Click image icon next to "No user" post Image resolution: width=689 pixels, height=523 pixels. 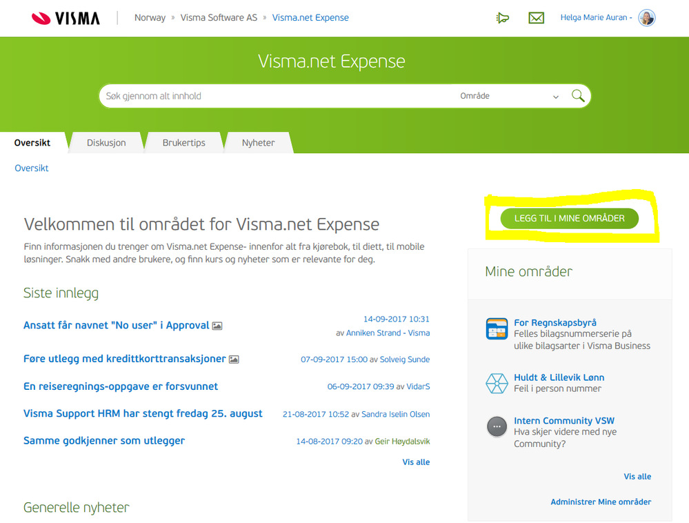[217, 326]
